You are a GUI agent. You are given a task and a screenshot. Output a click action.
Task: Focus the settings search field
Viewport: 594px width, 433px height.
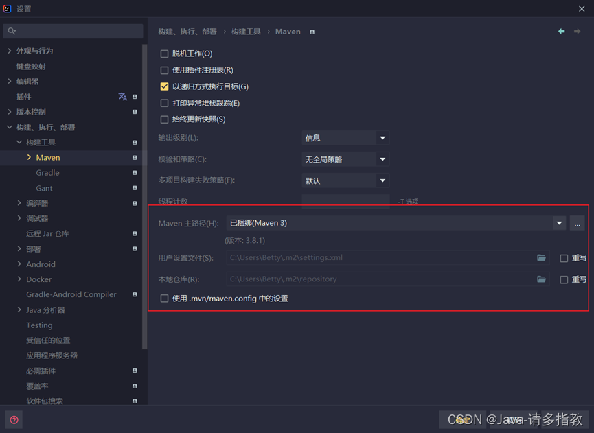coord(73,31)
